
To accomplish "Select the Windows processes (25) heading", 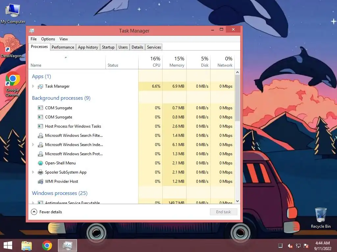I will coord(60,193).
